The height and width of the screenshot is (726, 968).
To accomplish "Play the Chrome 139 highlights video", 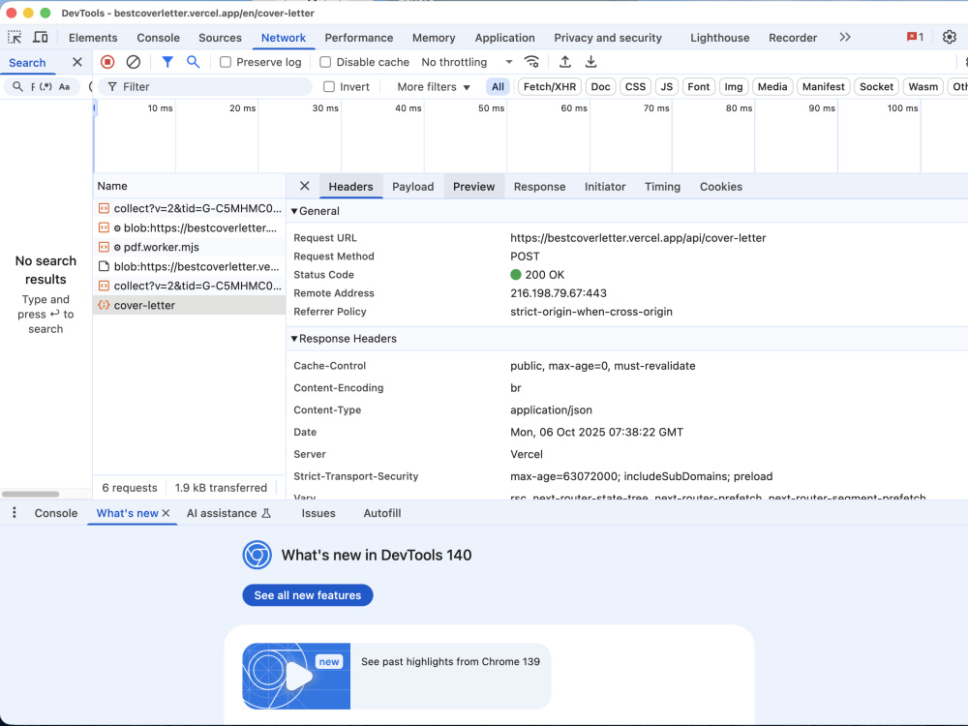I will pyautogui.click(x=296, y=676).
